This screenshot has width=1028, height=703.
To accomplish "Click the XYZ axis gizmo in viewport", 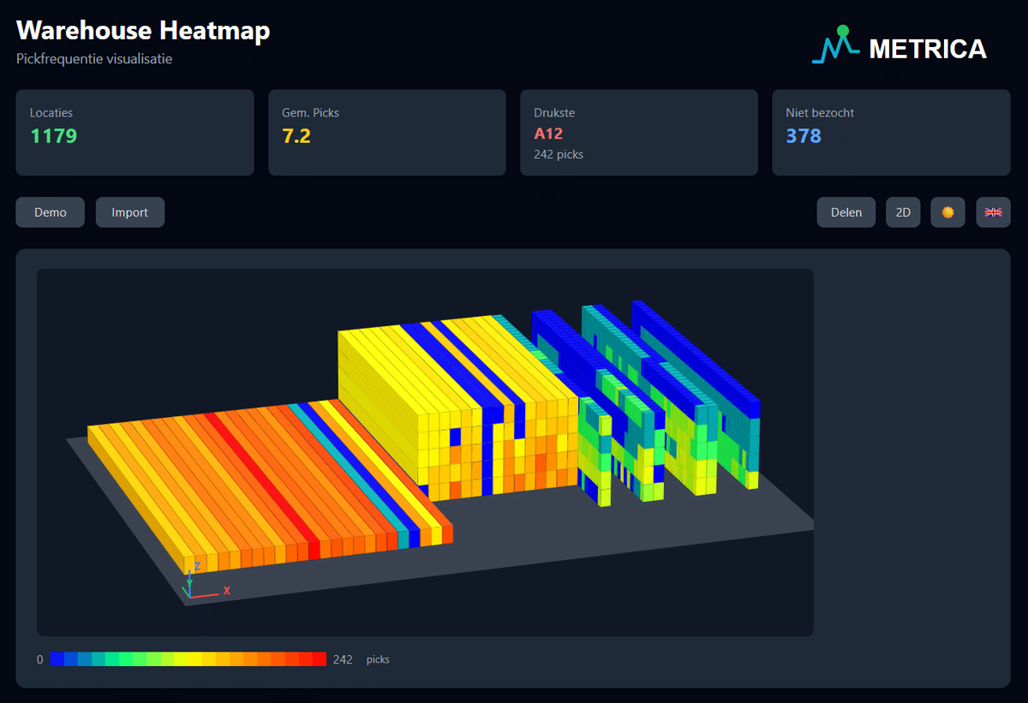I will point(204,581).
